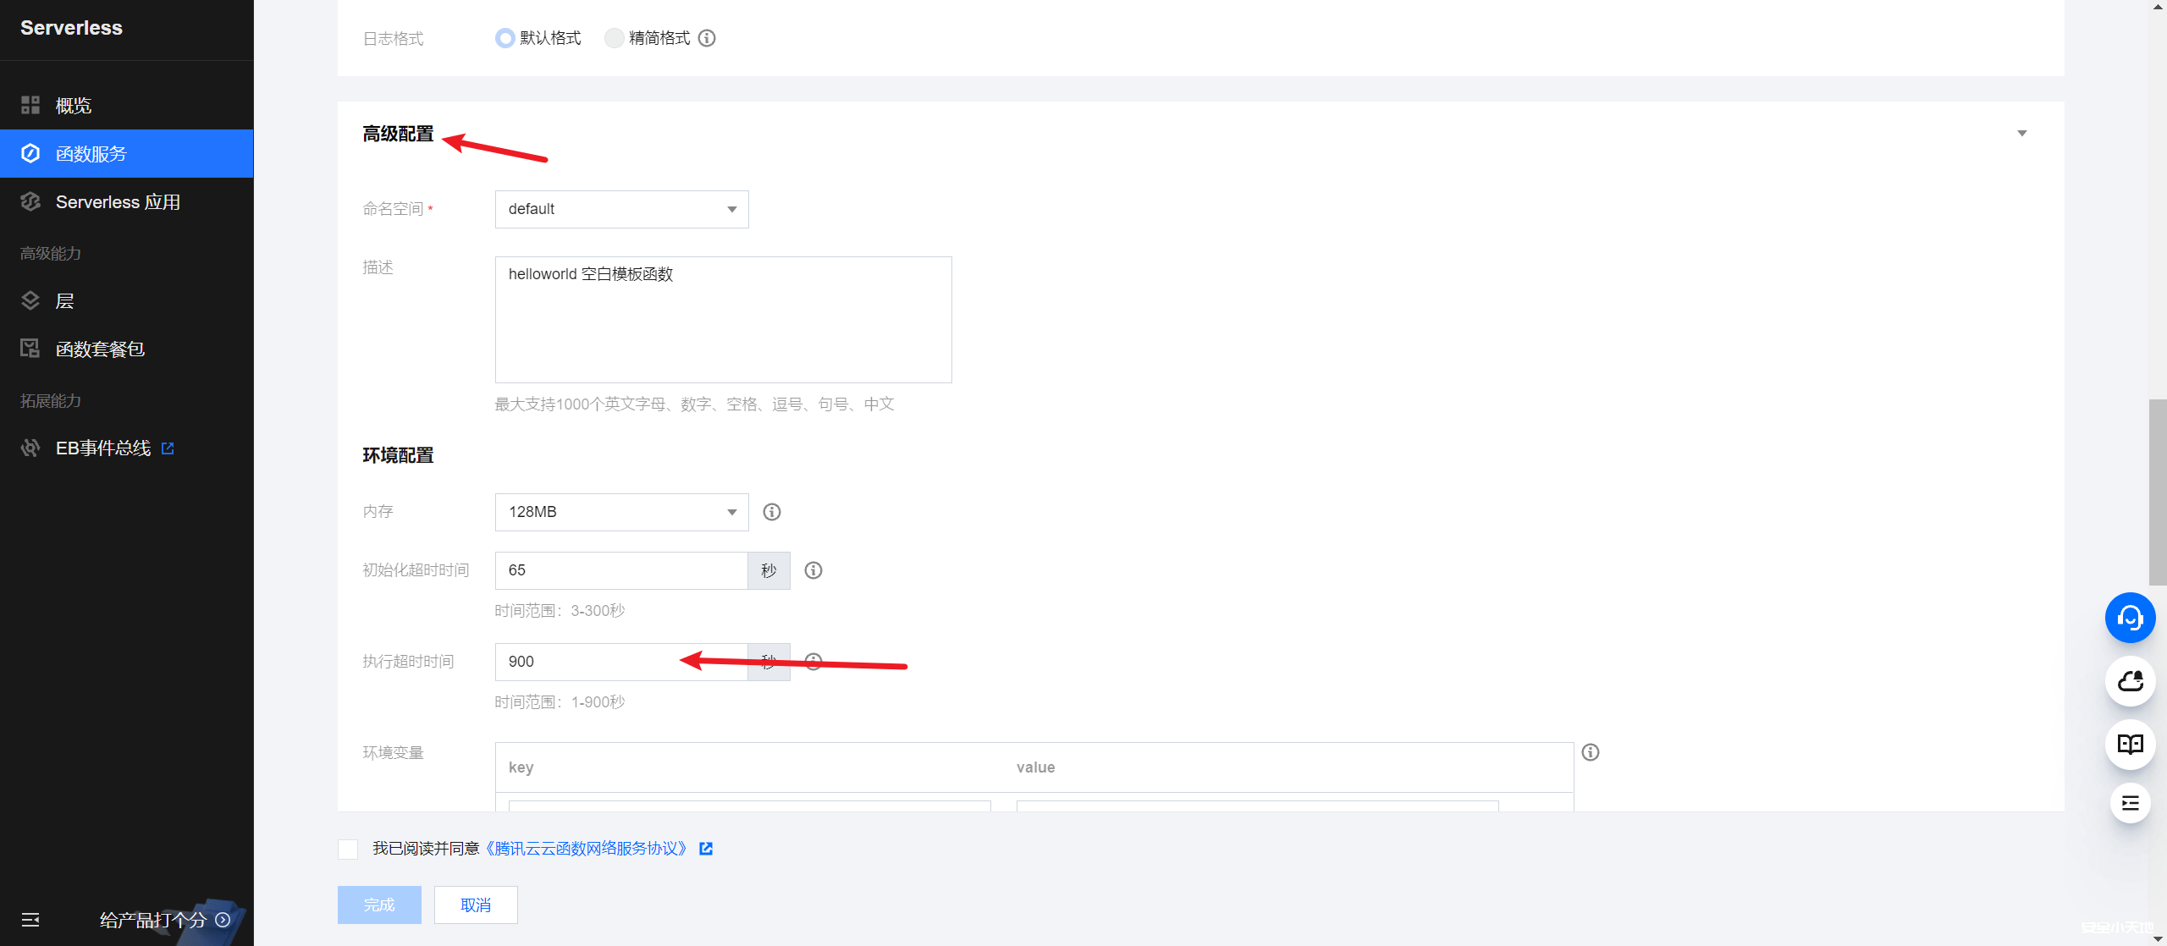The image size is (2167, 946).
Task: Collapse the 高级配置 advanced settings section
Action: (x=2022, y=133)
